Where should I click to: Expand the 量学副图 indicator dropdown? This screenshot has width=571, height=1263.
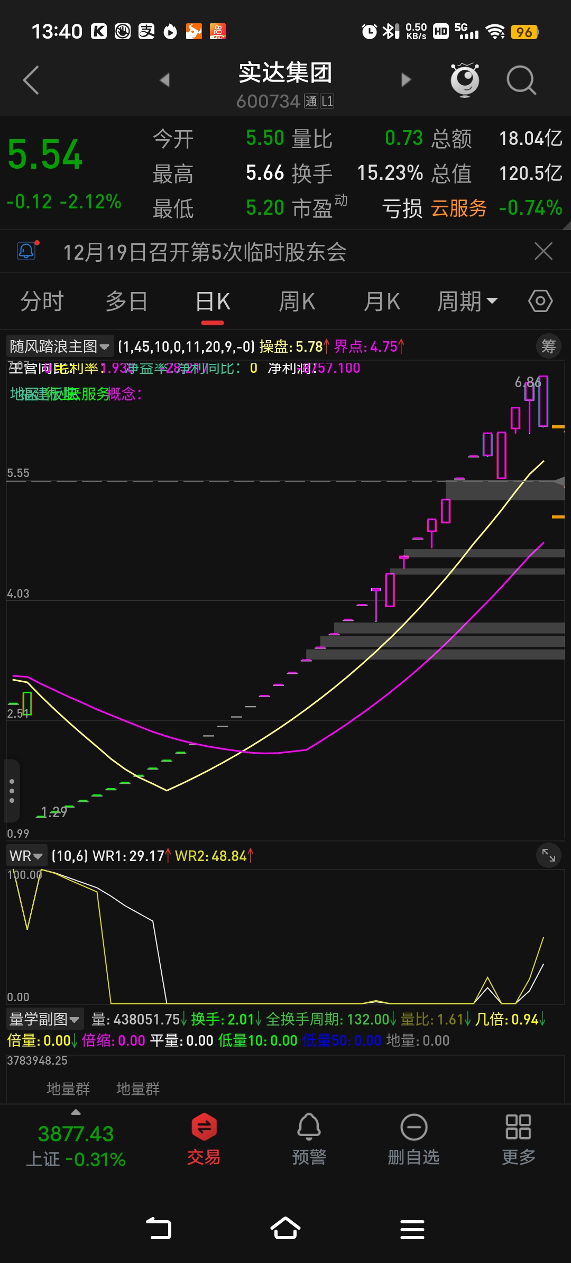click(x=44, y=1019)
